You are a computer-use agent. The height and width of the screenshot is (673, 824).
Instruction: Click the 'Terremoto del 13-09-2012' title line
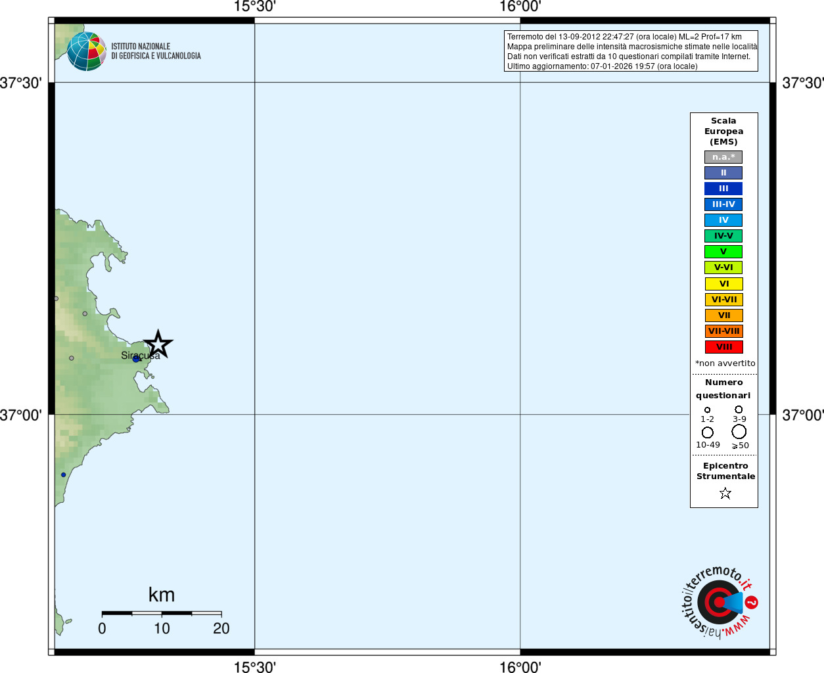624,37
